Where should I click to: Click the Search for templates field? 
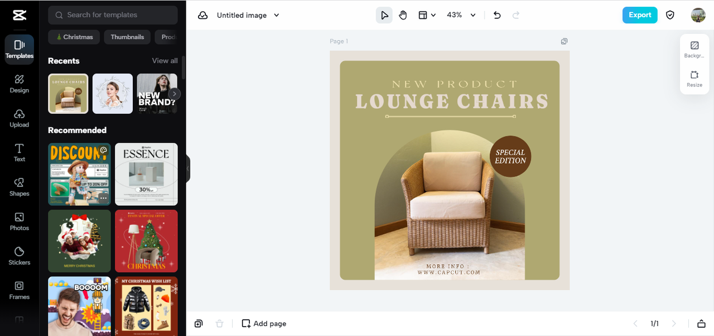tap(113, 15)
